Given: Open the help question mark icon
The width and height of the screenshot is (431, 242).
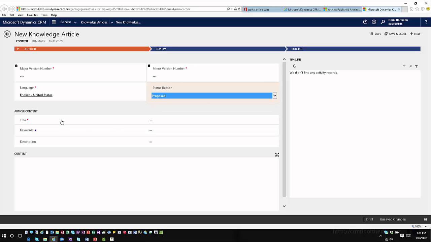Looking at the screenshot, I should click(x=426, y=22).
